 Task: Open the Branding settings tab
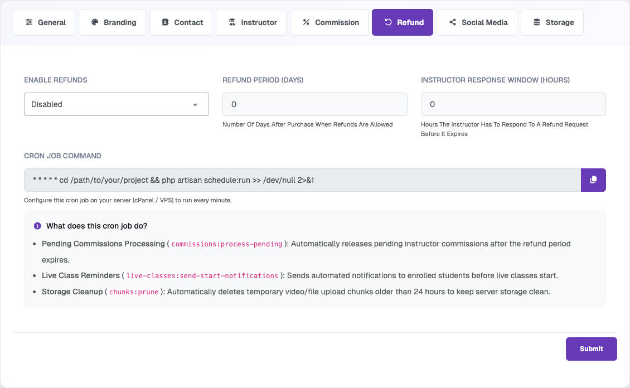[113, 22]
